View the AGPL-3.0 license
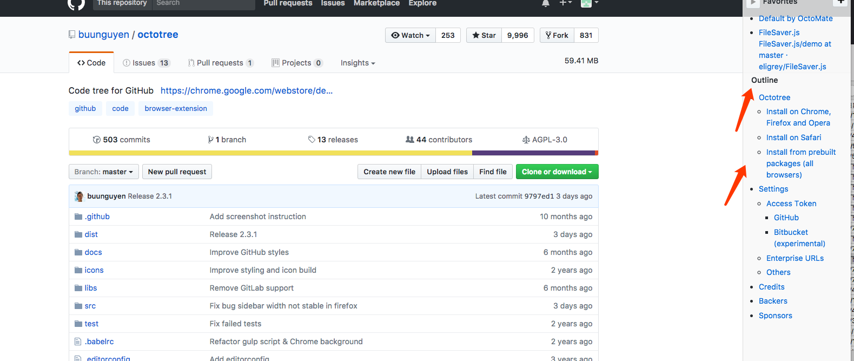 click(545, 140)
